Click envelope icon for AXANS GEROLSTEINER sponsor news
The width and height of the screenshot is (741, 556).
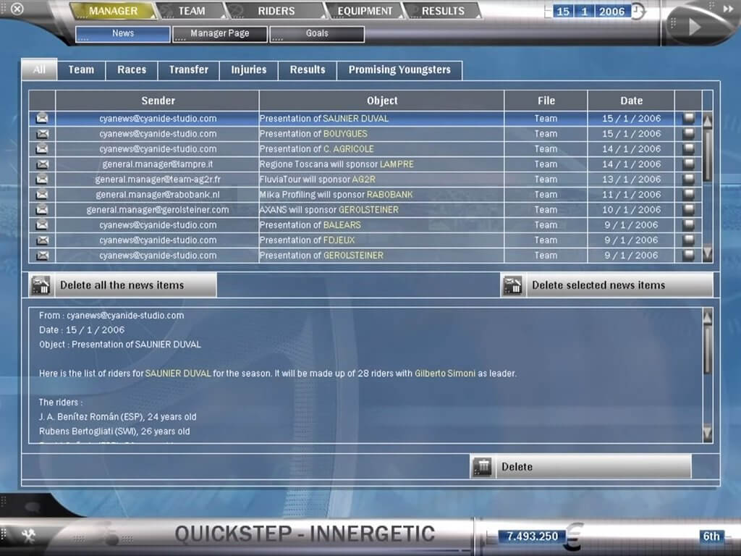click(42, 209)
